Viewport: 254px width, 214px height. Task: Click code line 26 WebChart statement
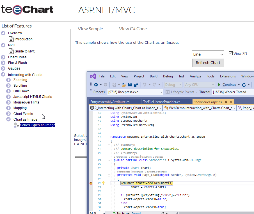point(147,183)
